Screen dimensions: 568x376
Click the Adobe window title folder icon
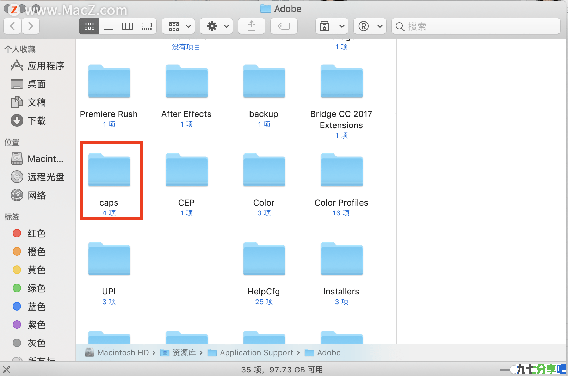pos(265,9)
